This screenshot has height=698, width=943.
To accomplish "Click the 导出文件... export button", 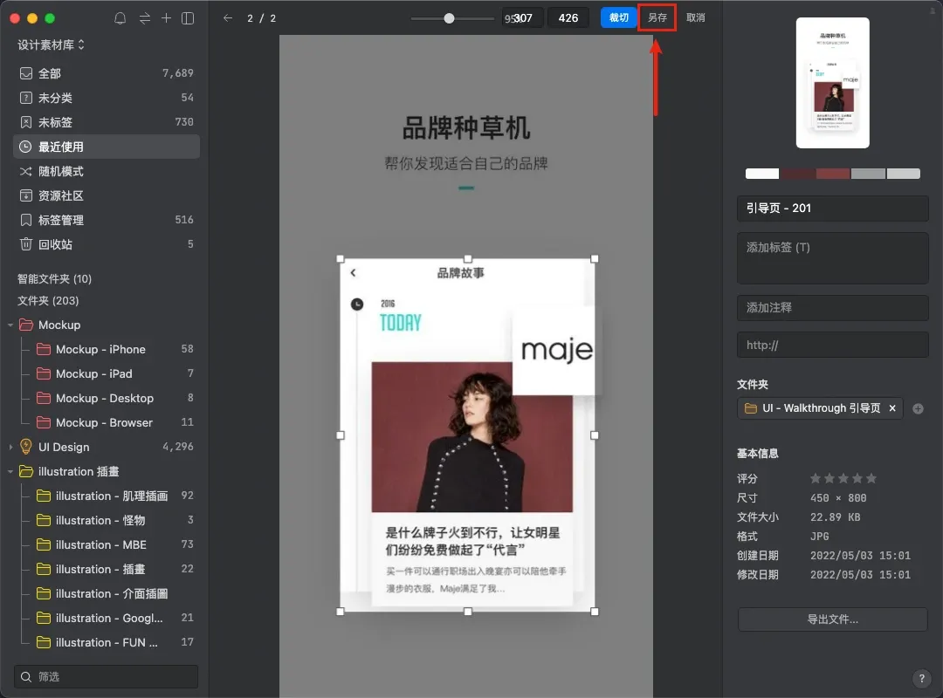I will tap(832, 619).
